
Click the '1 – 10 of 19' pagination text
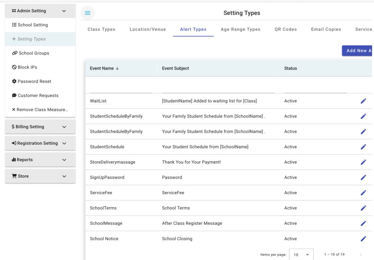334,254
